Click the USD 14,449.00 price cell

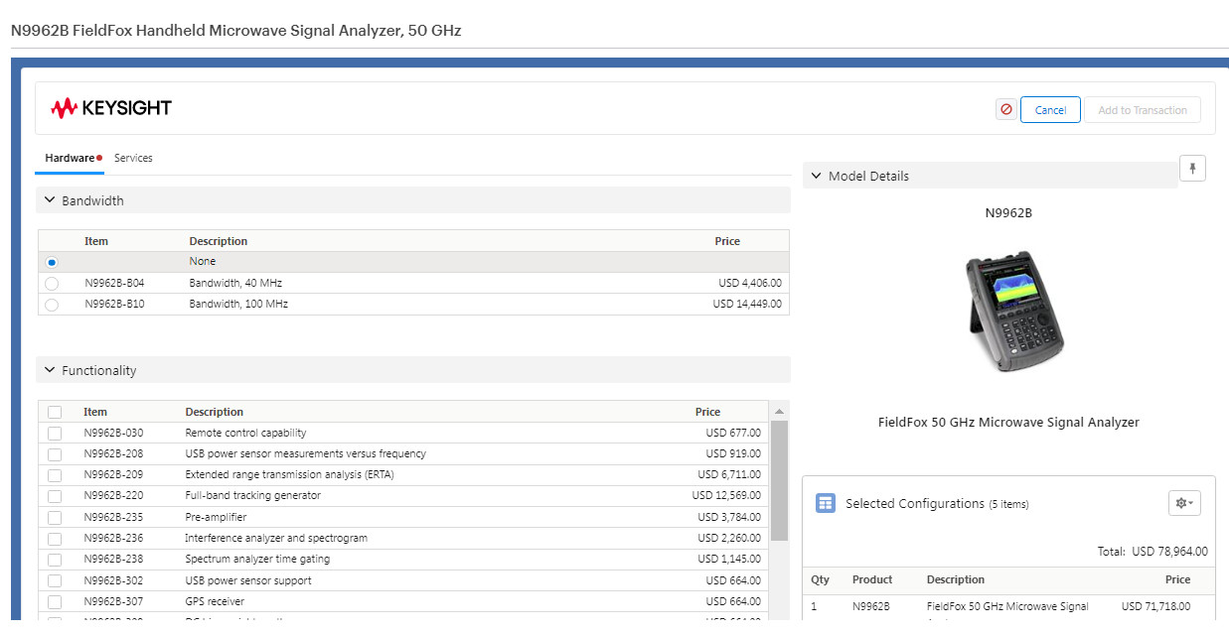(x=747, y=304)
